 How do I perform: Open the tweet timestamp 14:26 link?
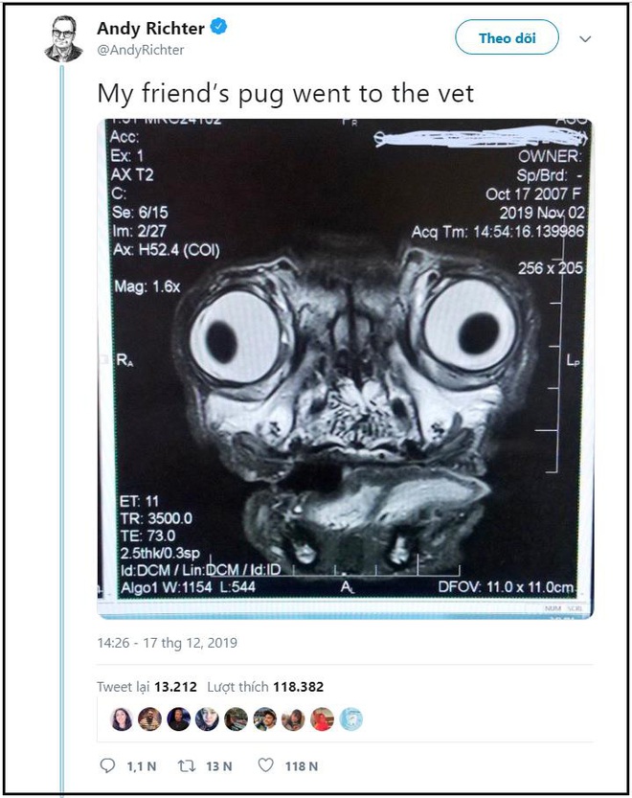click(x=167, y=642)
